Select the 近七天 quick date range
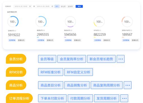Viewport: 143px width, 103px height. (x=63, y=6)
